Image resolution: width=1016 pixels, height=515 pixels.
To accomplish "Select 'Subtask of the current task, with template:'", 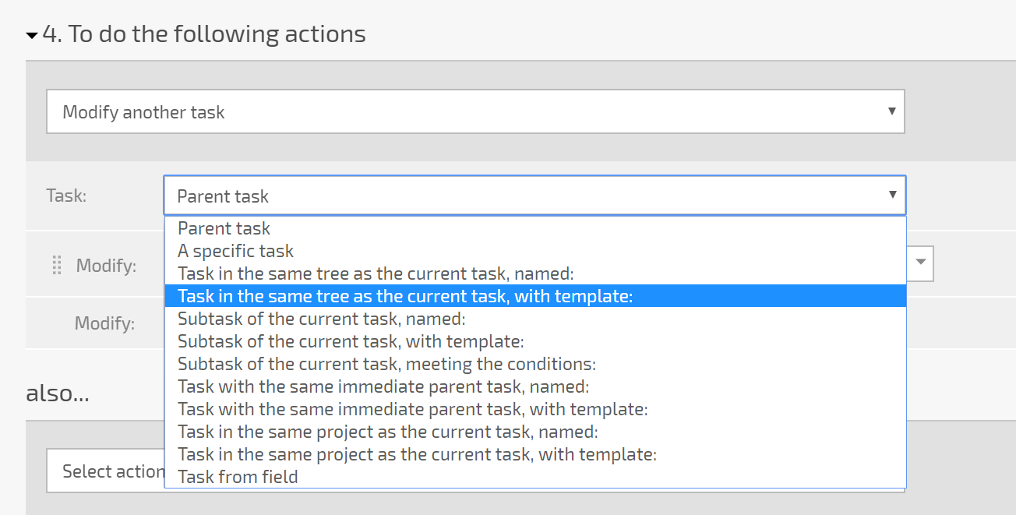I will pos(535,341).
